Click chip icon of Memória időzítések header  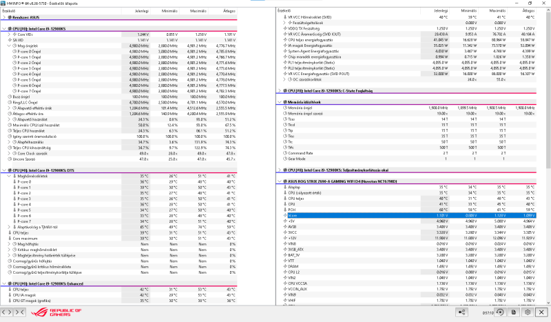pos(285,102)
